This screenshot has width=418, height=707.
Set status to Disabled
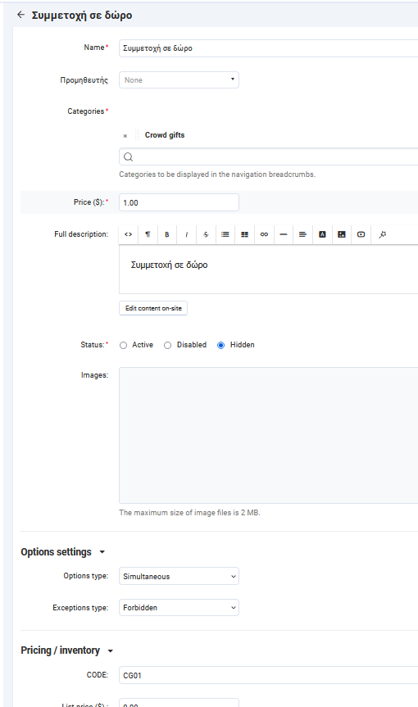pos(167,346)
